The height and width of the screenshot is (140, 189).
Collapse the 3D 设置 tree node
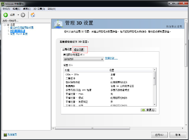5,25
